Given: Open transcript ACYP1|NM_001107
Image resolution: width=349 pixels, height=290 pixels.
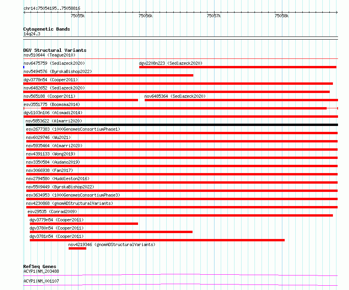Looking at the screenshot, I should click(41, 281).
